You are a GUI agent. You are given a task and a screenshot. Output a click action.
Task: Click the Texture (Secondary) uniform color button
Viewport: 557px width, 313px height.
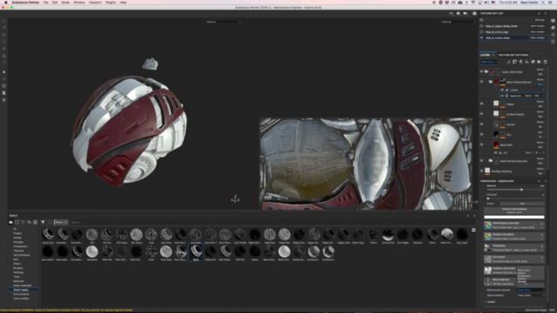[514, 210]
